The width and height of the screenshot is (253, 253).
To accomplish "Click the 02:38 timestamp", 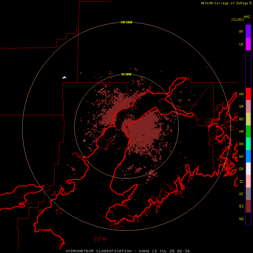I will (183, 251).
